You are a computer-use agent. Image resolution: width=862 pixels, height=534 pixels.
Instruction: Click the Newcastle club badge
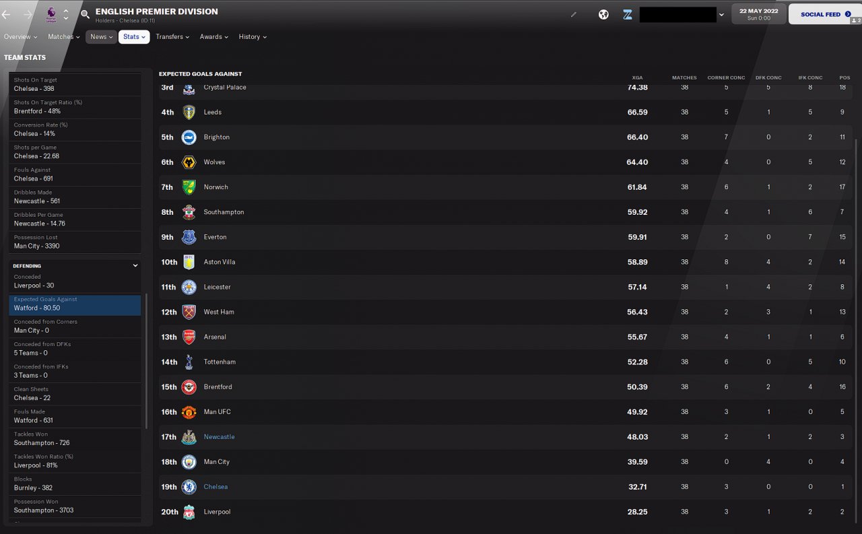click(189, 437)
